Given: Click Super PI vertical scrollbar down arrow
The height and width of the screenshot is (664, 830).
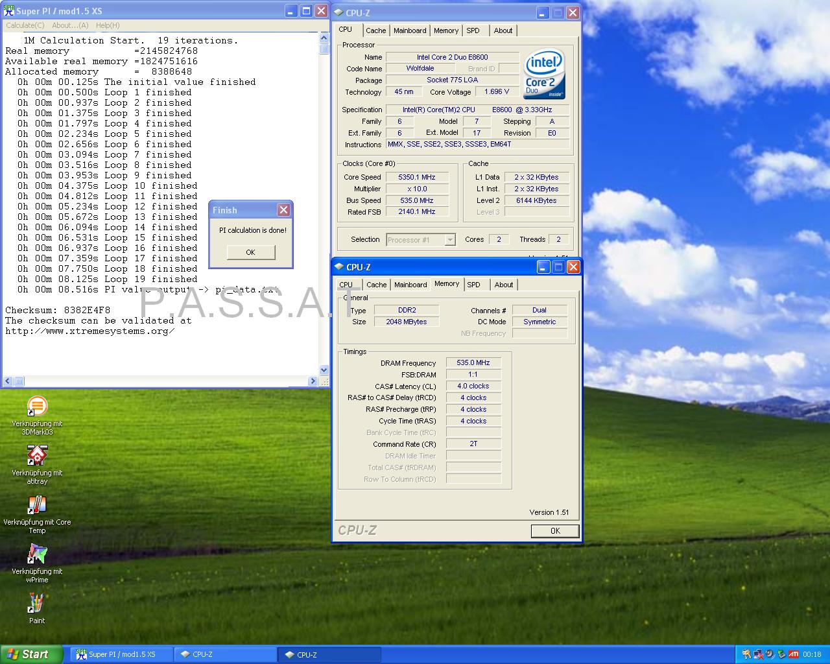Looking at the screenshot, I should pos(324,370).
